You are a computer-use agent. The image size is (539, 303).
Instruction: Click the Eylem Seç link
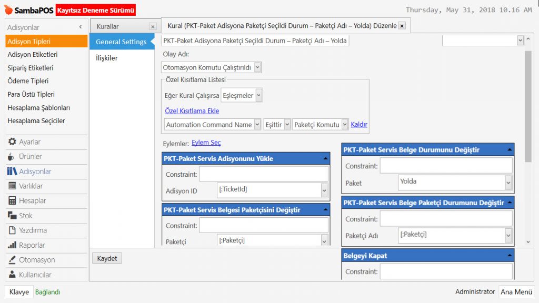pyautogui.click(x=206, y=143)
